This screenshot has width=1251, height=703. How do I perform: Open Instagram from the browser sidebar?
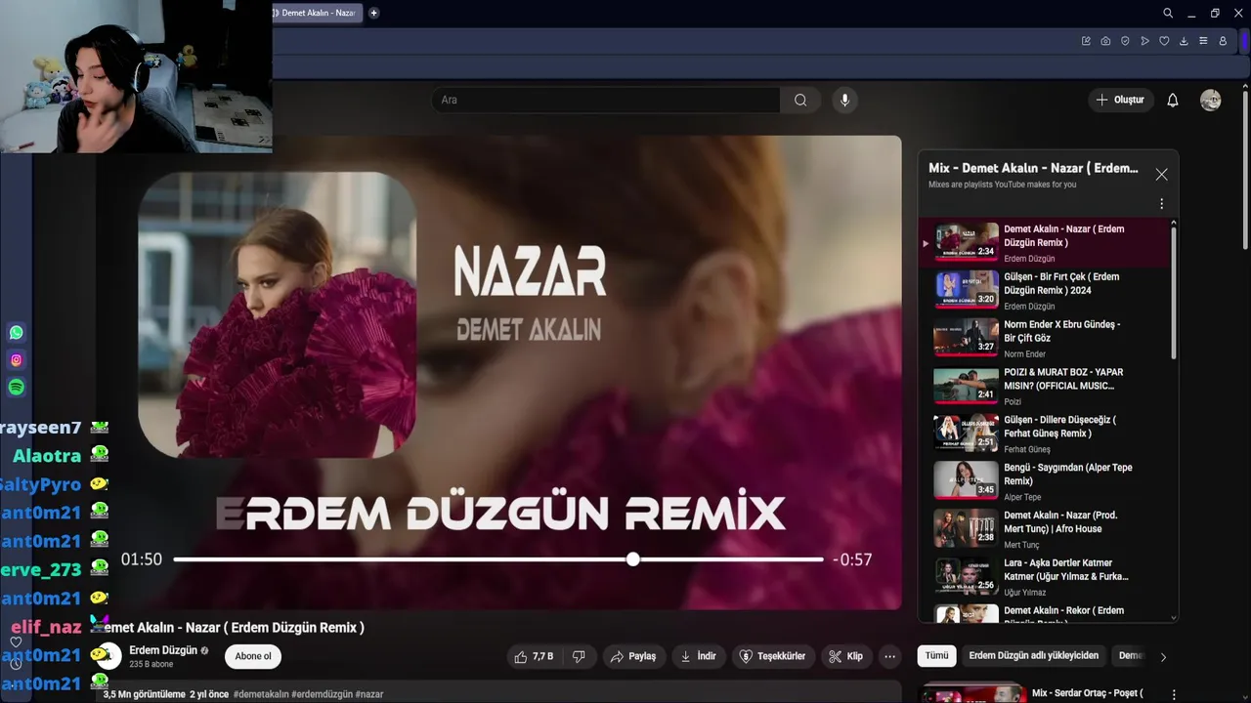click(x=16, y=360)
